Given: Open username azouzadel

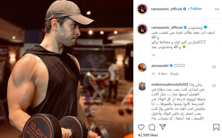Looking at the screenshot, I should (160, 66).
